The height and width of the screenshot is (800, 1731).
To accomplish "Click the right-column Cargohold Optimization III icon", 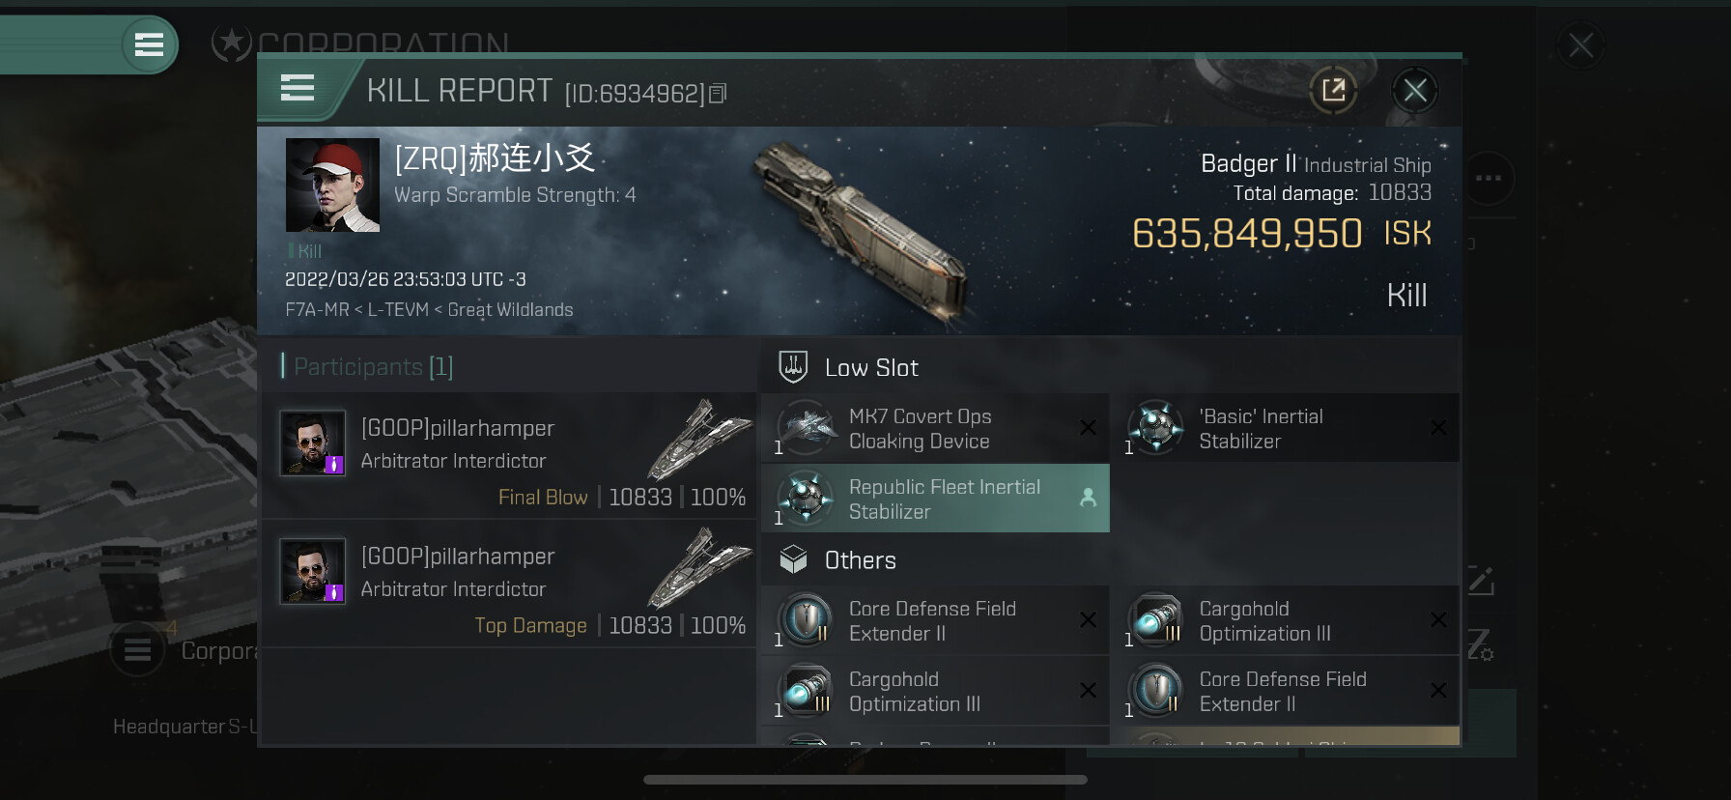I will (1155, 620).
